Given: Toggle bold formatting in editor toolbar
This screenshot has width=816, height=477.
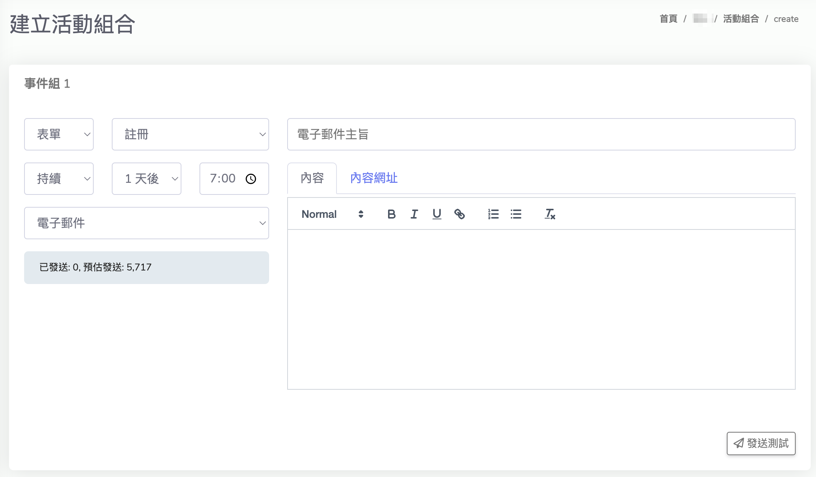Looking at the screenshot, I should click(391, 214).
